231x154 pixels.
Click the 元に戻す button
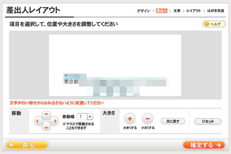pyautogui.click(x=173, y=121)
